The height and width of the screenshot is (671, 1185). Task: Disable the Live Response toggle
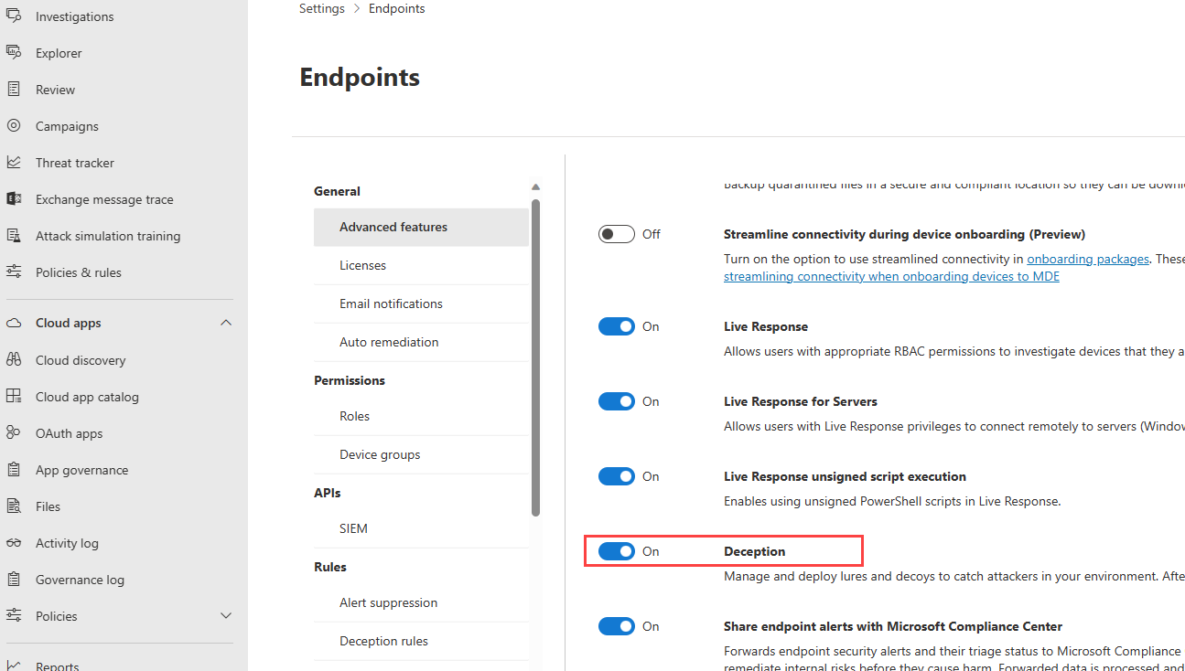(617, 326)
